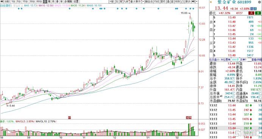Select the 15分 period tab
The image size is (262, 139).
coord(25,2)
